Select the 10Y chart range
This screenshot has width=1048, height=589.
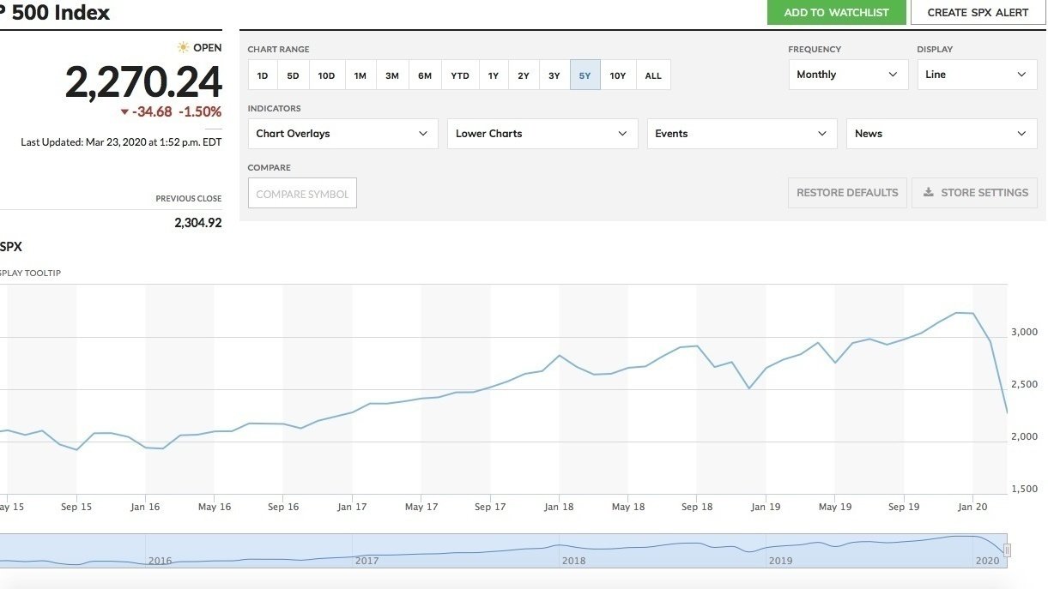point(617,75)
